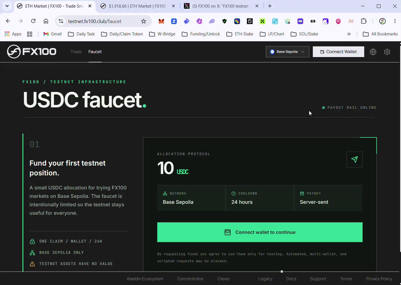Click Connect wallet to continue
This screenshot has height=285, width=401.
[260, 232]
